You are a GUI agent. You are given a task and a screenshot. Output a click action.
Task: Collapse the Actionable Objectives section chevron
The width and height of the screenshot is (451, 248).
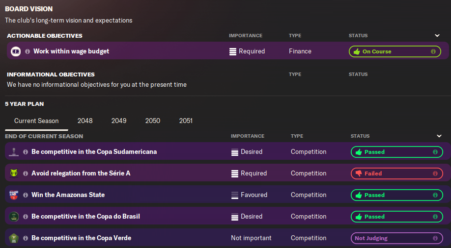[437, 36]
